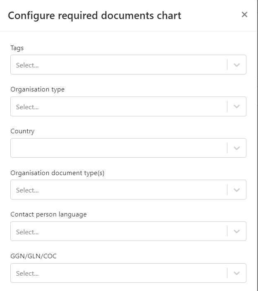258x291 pixels.
Task: Click the Organisation type label text
Action: [x=38, y=89]
